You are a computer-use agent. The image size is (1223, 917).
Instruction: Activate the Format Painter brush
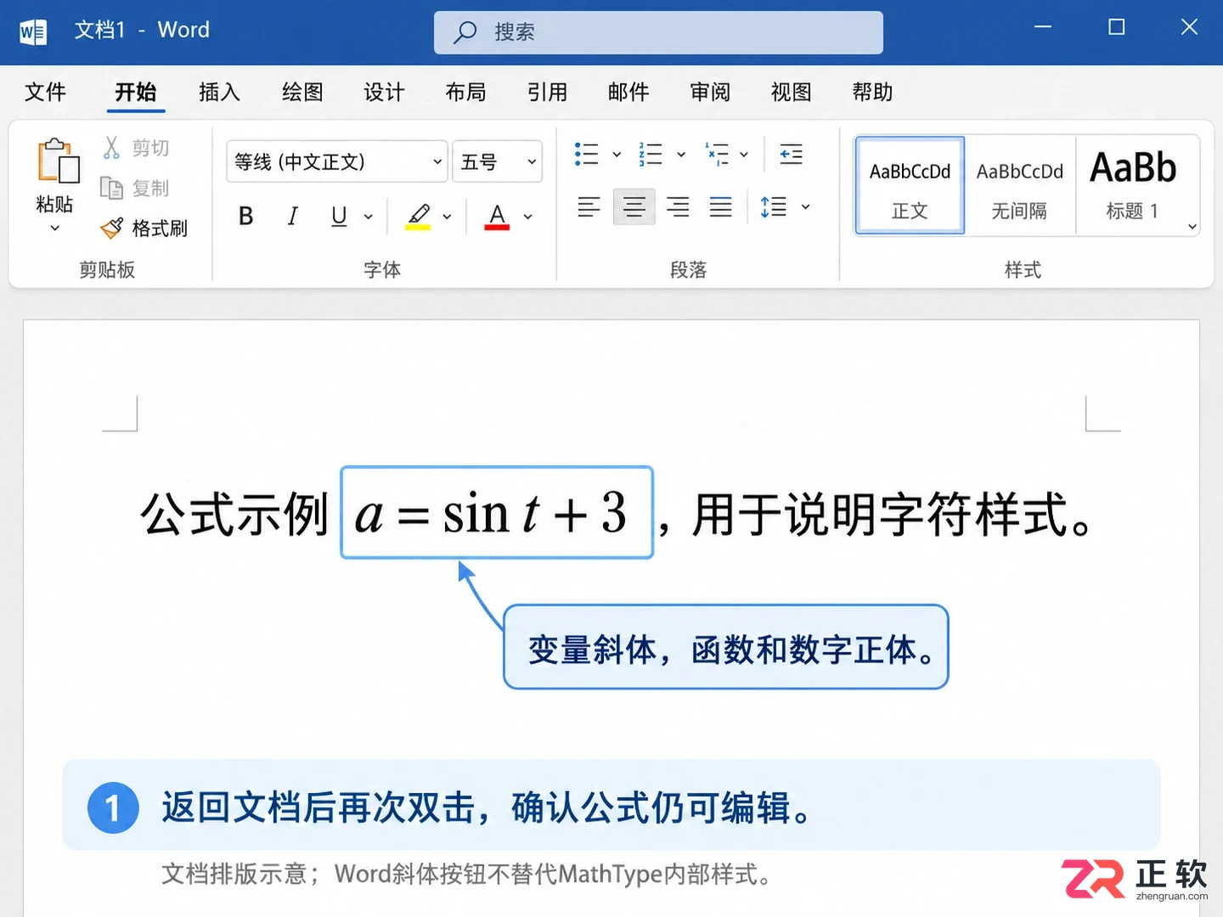[144, 228]
